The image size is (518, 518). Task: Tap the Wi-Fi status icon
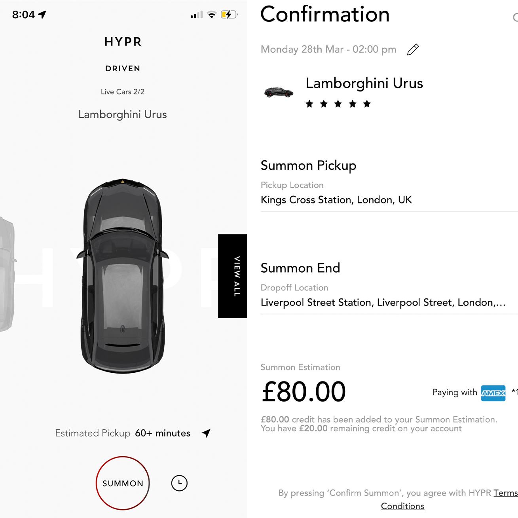pyautogui.click(x=212, y=15)
